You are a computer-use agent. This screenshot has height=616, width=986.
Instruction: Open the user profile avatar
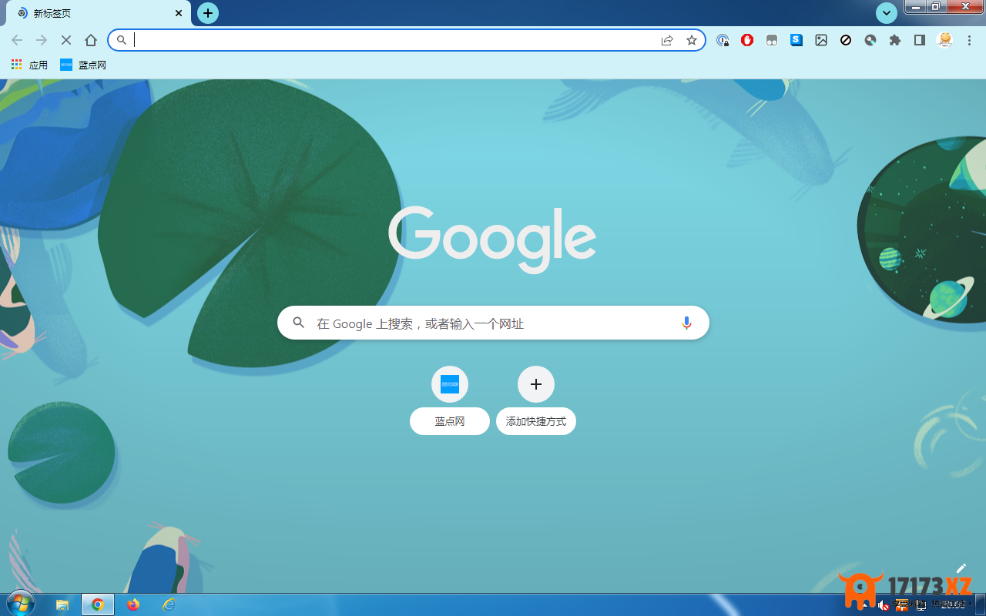coord(944,40)
